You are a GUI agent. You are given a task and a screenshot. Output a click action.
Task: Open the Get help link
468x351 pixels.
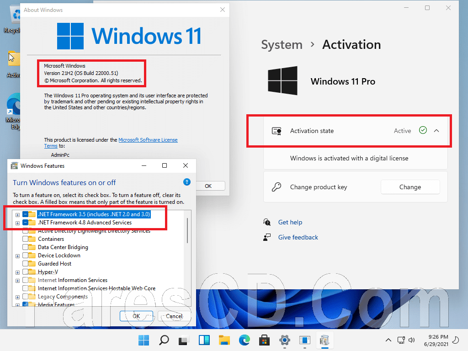click(290, 223)
